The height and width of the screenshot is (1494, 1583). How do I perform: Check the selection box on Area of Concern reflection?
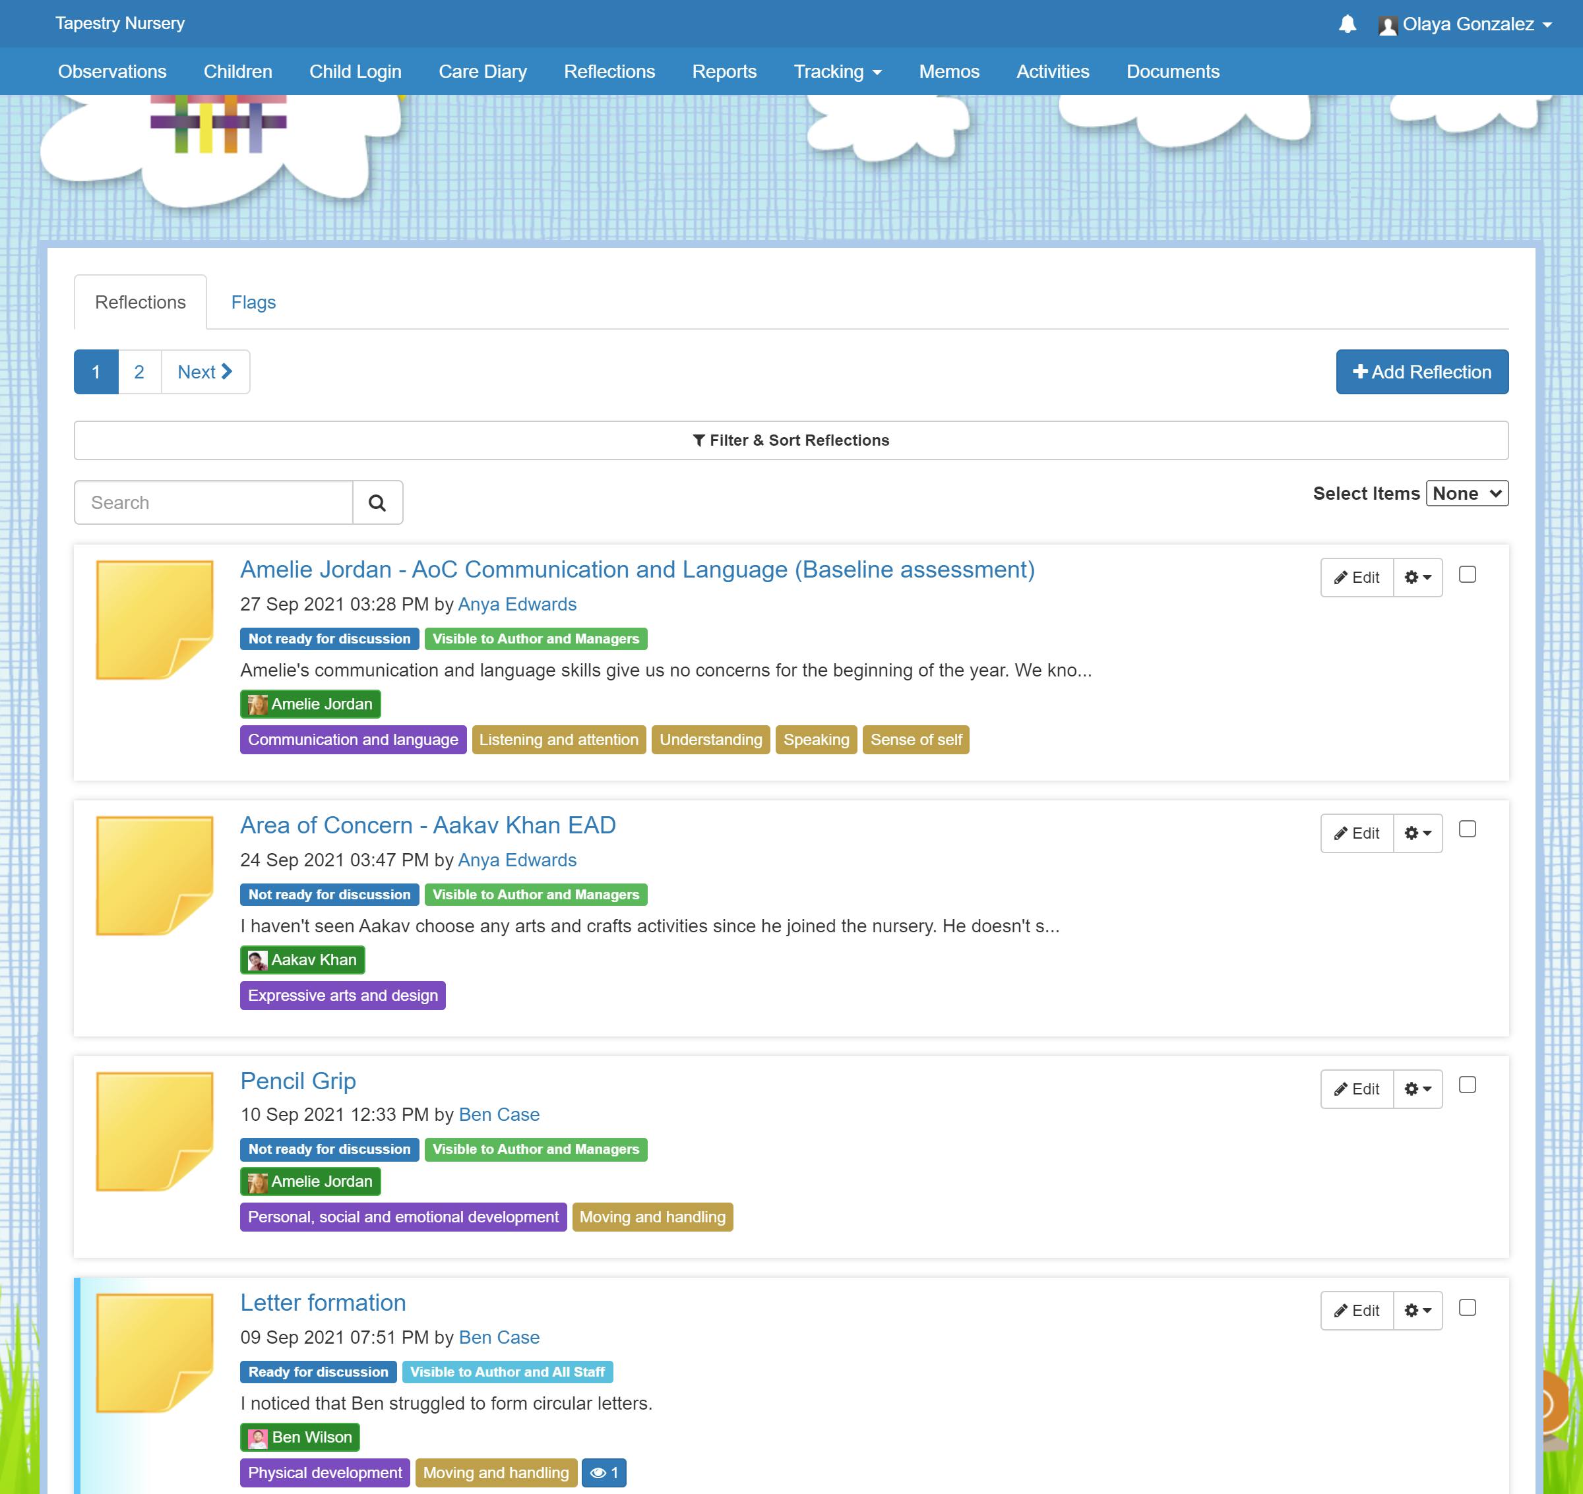[x=1468, y=828]
